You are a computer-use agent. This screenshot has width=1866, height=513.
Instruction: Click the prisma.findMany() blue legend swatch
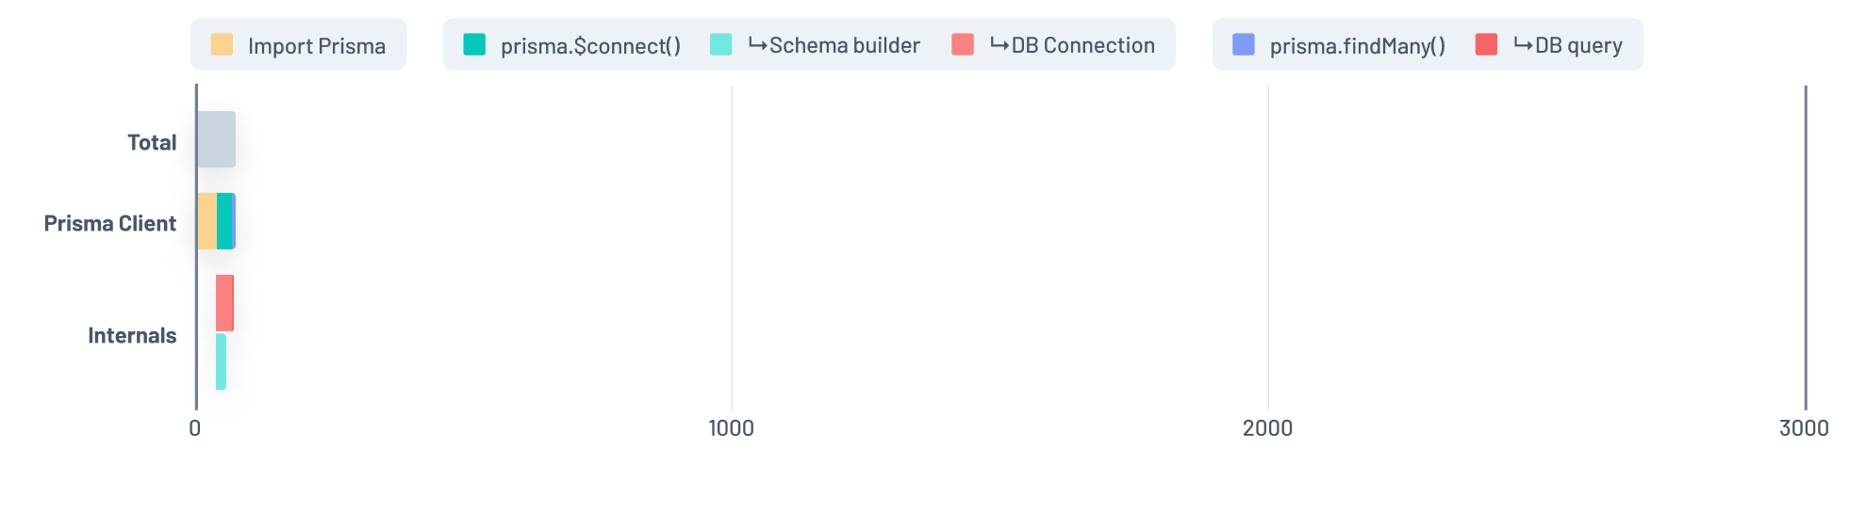(x=1244, y=44)
